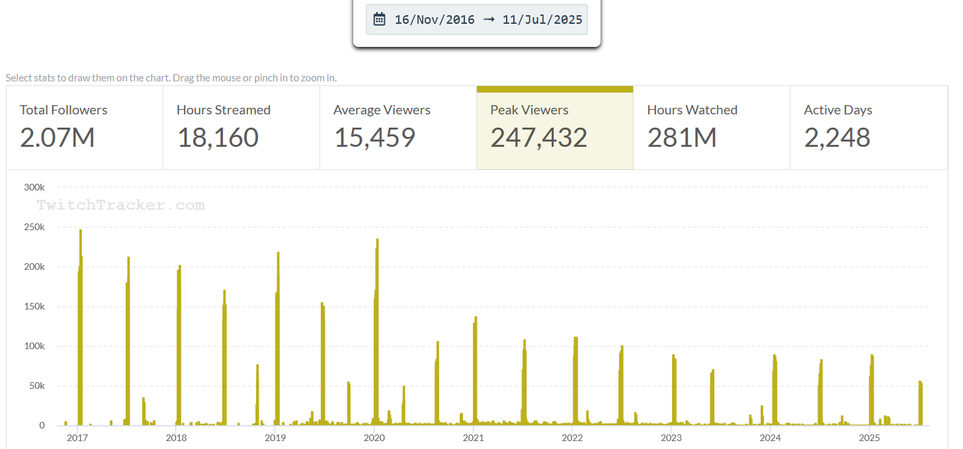Click the 18,160 hours streamed value
This screenshot has height=449, width=963.
click(218, 138)
